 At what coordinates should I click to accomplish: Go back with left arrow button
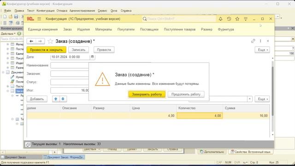point(31,41)
